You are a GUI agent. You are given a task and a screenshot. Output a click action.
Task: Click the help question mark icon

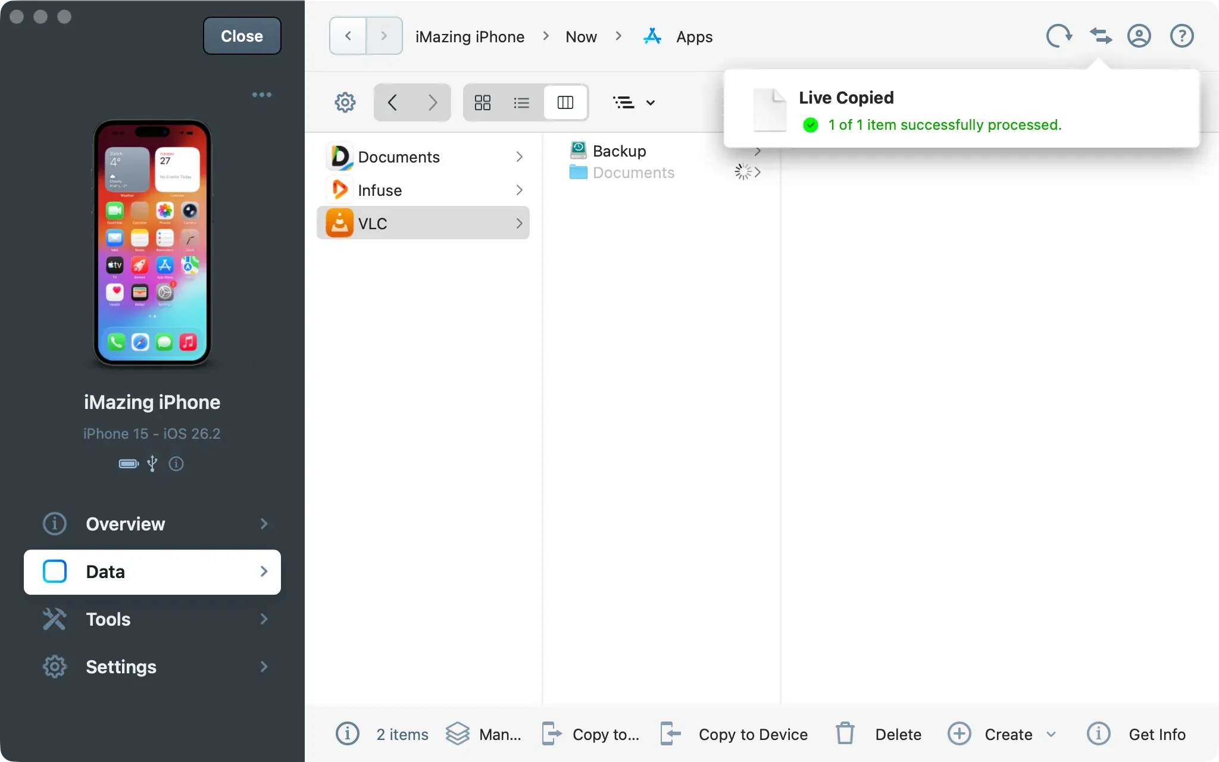[1182, 36]
